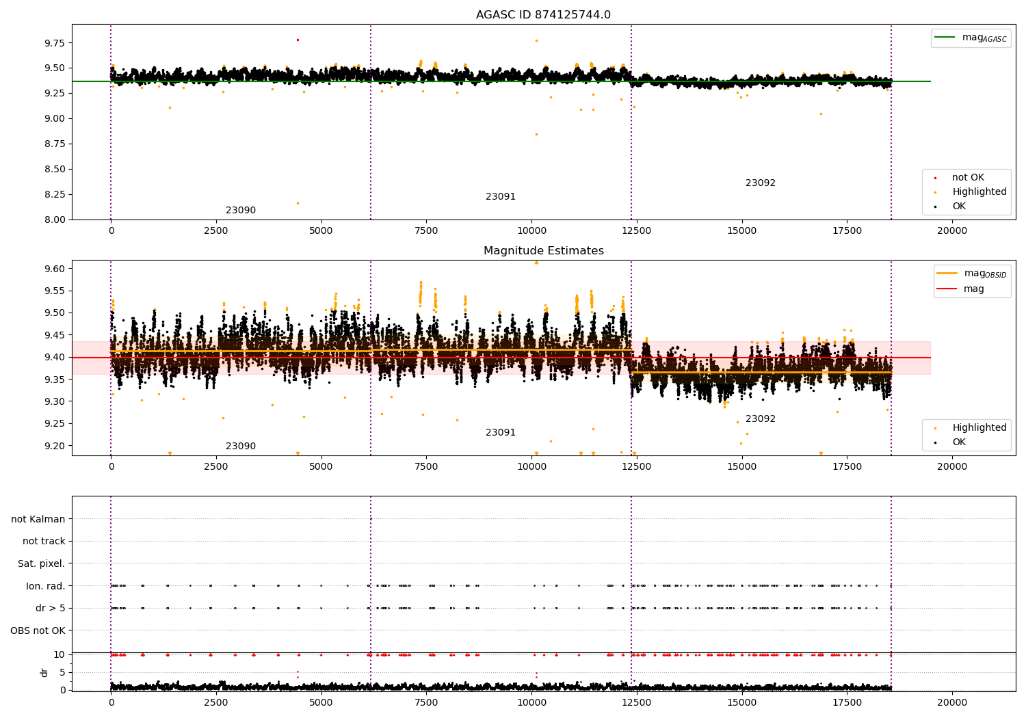Click the 10 tick on the dr axis

coord(60,654)
